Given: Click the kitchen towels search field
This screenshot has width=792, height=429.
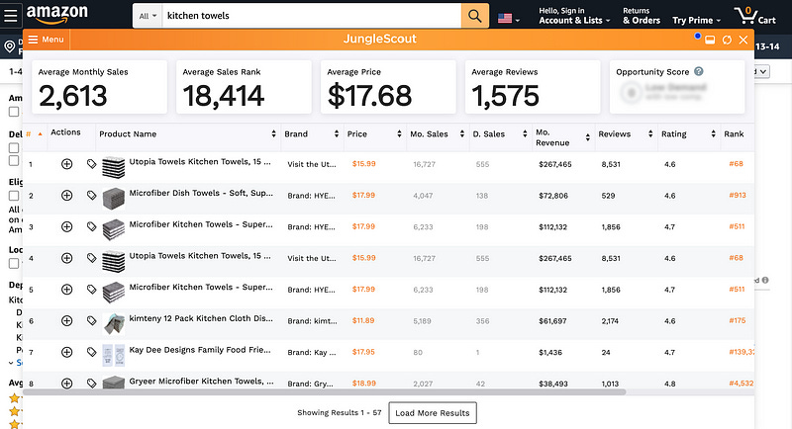Looking at the screenshot, I should 312,16.
